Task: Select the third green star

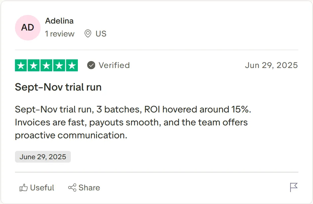Action: (47, 65)
